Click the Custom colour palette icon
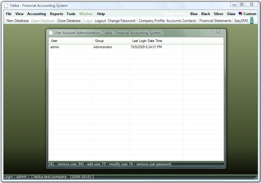The height and width of the screenshot is (183, 261). 240,14
